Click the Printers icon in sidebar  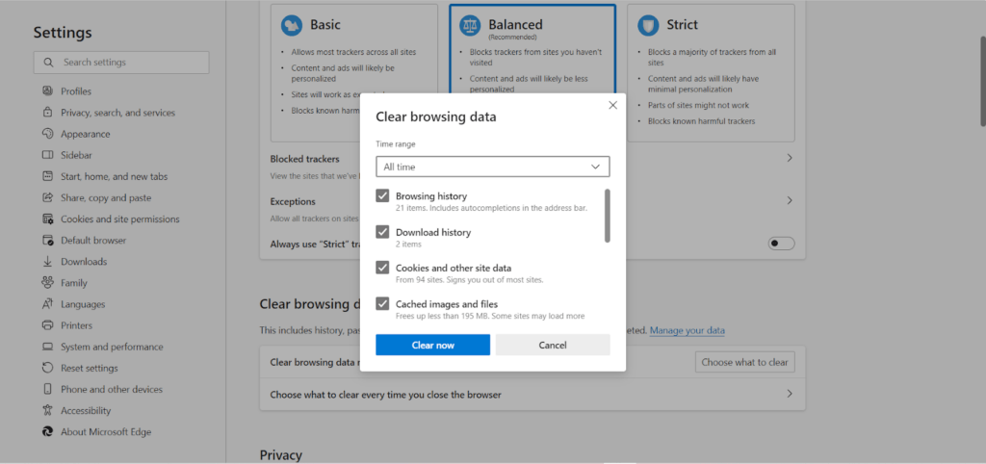47,325
